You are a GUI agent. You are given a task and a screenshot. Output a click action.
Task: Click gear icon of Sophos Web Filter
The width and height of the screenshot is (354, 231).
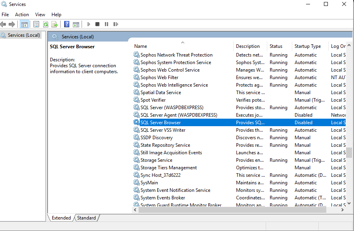click(x=136, y=77)
